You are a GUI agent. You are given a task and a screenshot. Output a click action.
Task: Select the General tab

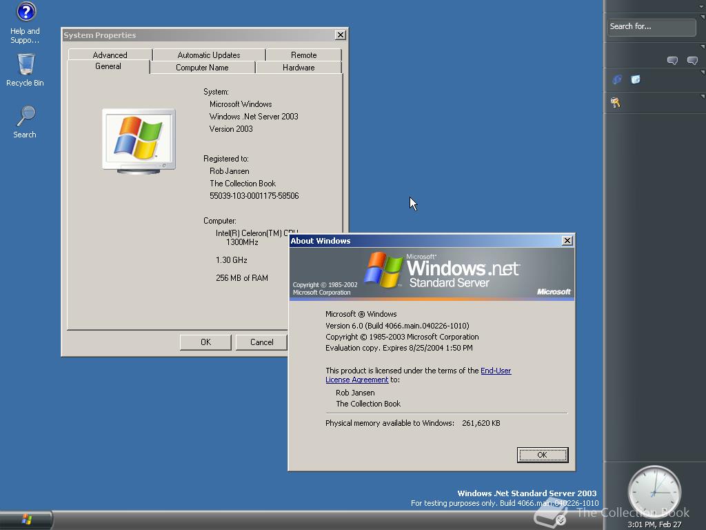tap(108, 66)
